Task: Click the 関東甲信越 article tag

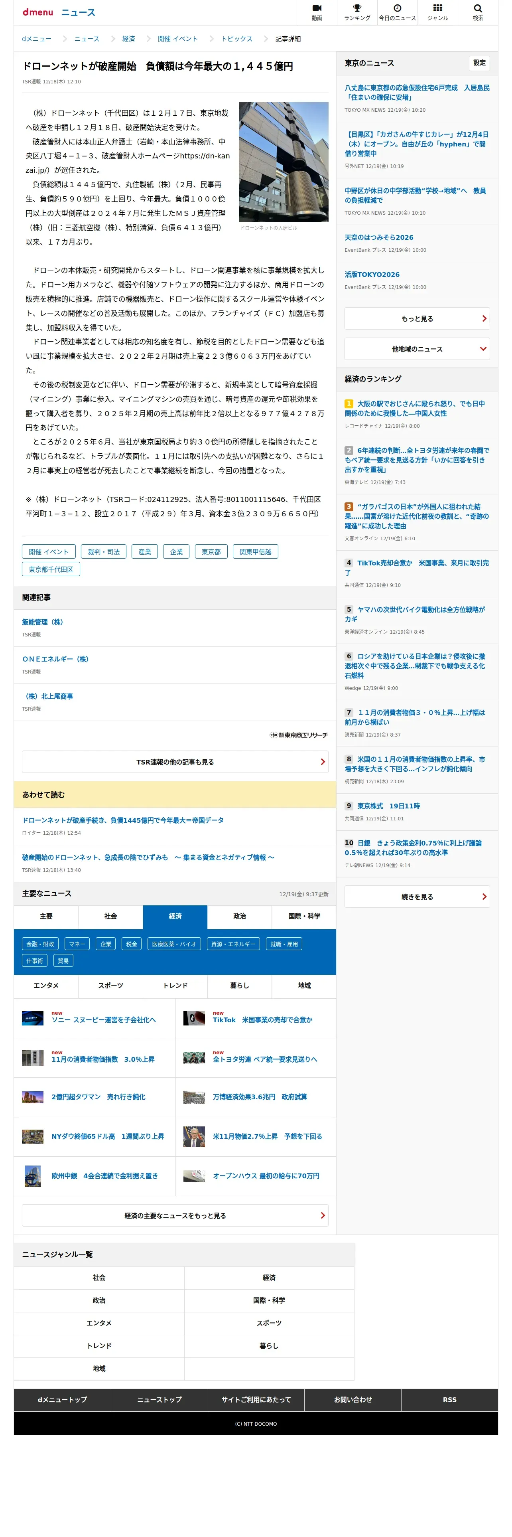Action: pos(255,552)
